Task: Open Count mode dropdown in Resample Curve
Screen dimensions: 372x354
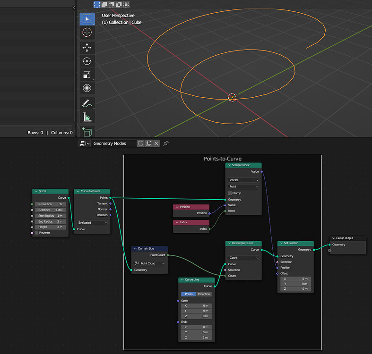Action: (243, 258)
